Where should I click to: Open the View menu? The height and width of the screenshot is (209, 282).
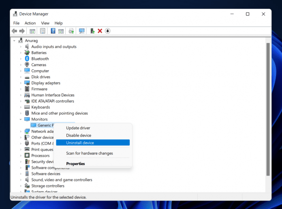coord(45,23)
